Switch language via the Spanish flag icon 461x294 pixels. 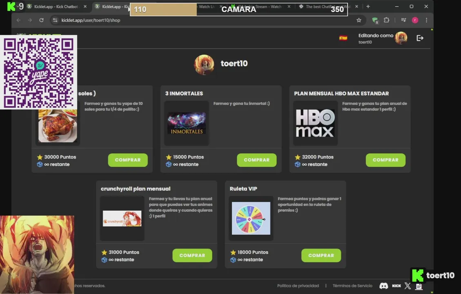coord(343,38)
